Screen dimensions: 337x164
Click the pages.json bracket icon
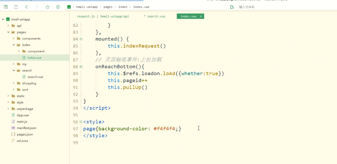(x=13, y=134)
